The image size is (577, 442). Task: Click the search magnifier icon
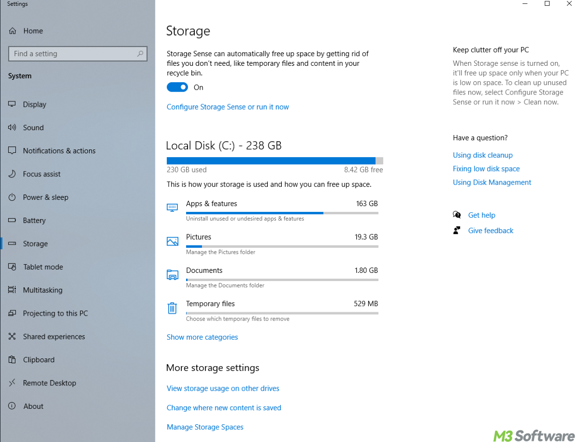[140, 54]
